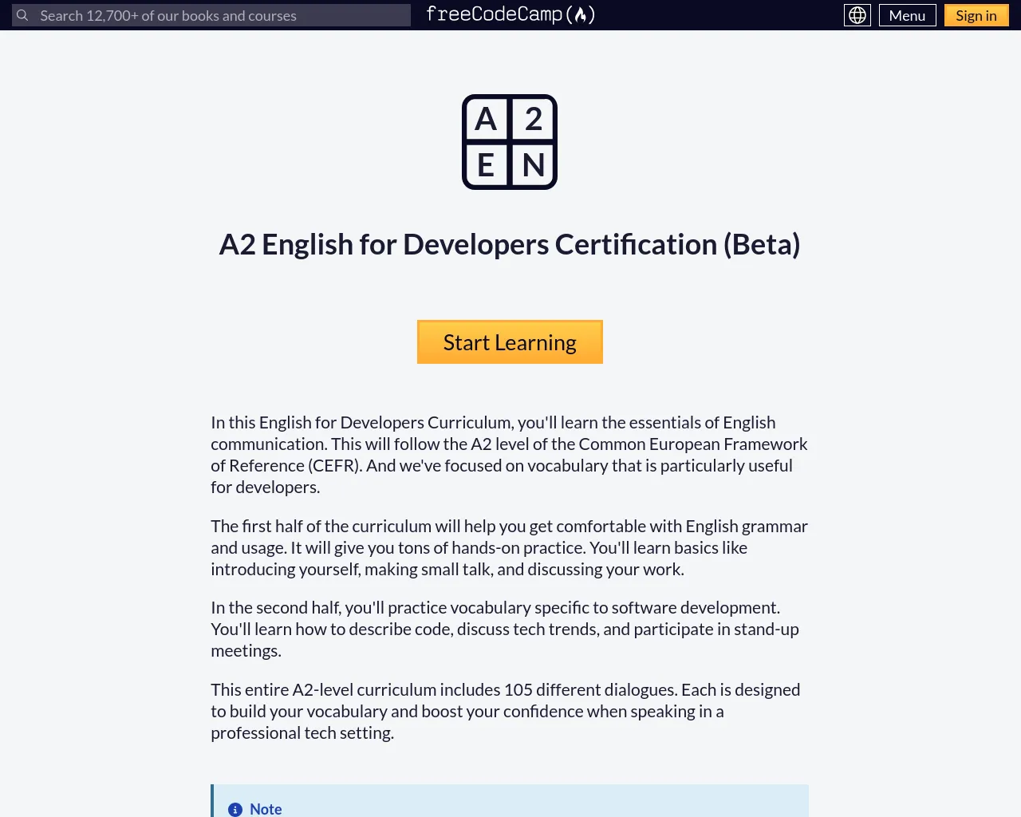Focus the books and courses search field
The width and height of the screenshot is (1021, 817).
[x=211, y=15]
